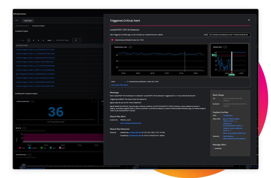Open Leonidas Iakovidis link in Updated by

coord(135,132)
